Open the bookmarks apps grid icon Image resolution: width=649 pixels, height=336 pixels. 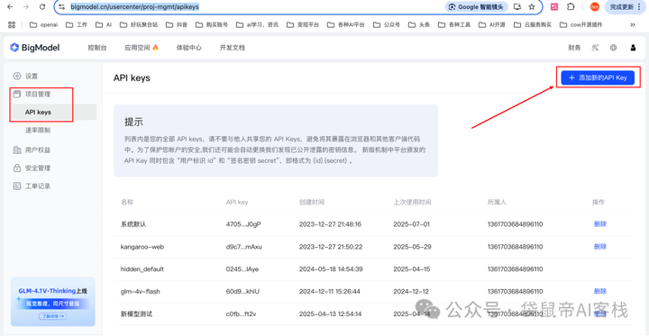pos(12,24)
